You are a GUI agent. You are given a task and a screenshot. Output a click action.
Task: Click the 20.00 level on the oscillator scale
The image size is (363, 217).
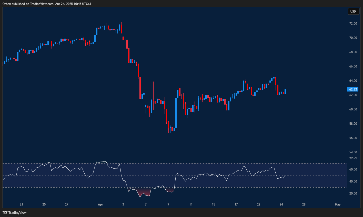[x=353, y=193]
